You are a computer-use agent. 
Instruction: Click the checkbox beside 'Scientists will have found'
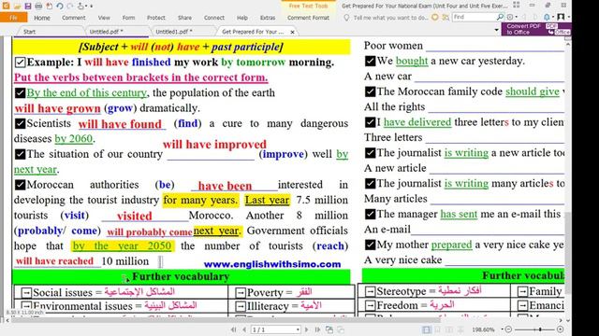click(20, 123)
